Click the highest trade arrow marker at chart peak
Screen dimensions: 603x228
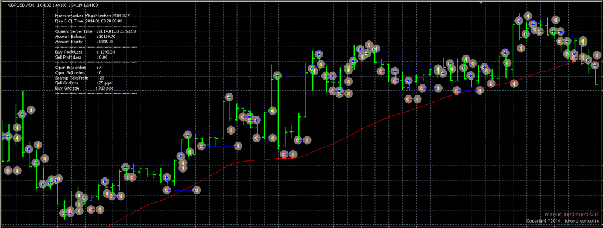pyautogui.click(x=528, y=16)
